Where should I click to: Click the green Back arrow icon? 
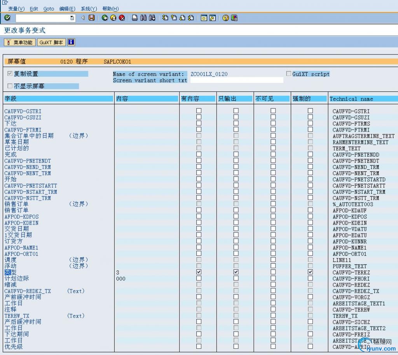tap(105, 18)
